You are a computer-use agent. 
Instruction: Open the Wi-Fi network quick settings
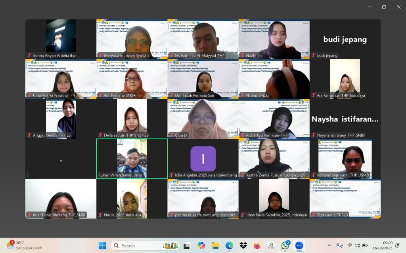(x=350, y=245)
